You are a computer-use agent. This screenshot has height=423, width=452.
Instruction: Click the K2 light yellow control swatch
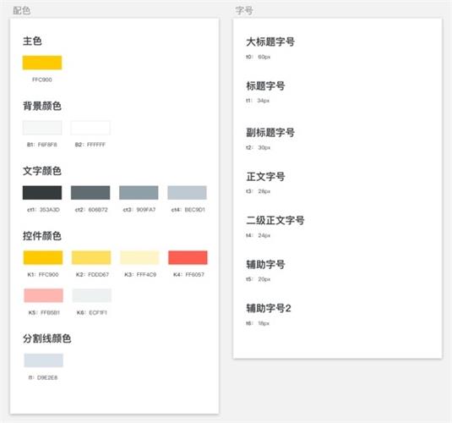click(x=91, y=257)
